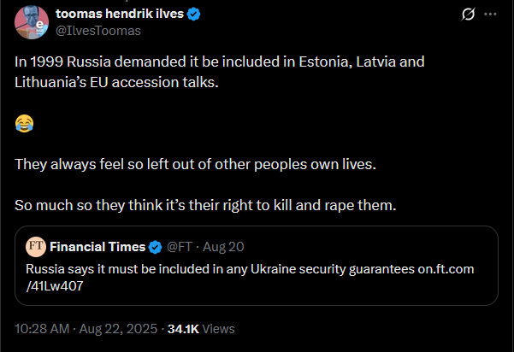Open the three-dot more options menu
Image resolution: width=514 pixels, height=352 pixels.
[490, 14]
